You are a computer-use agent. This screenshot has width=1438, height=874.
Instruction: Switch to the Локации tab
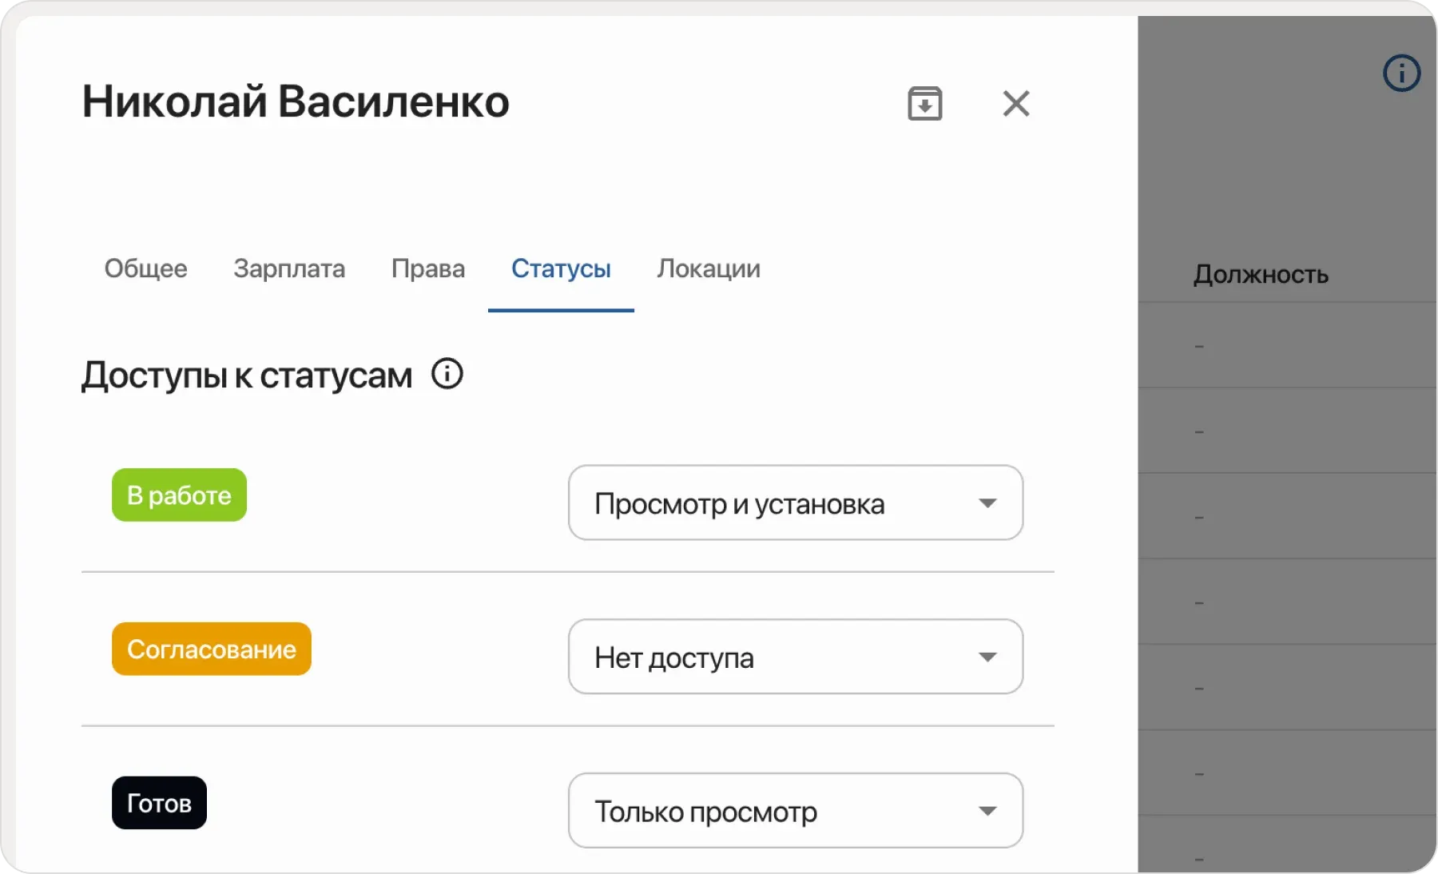708,269
